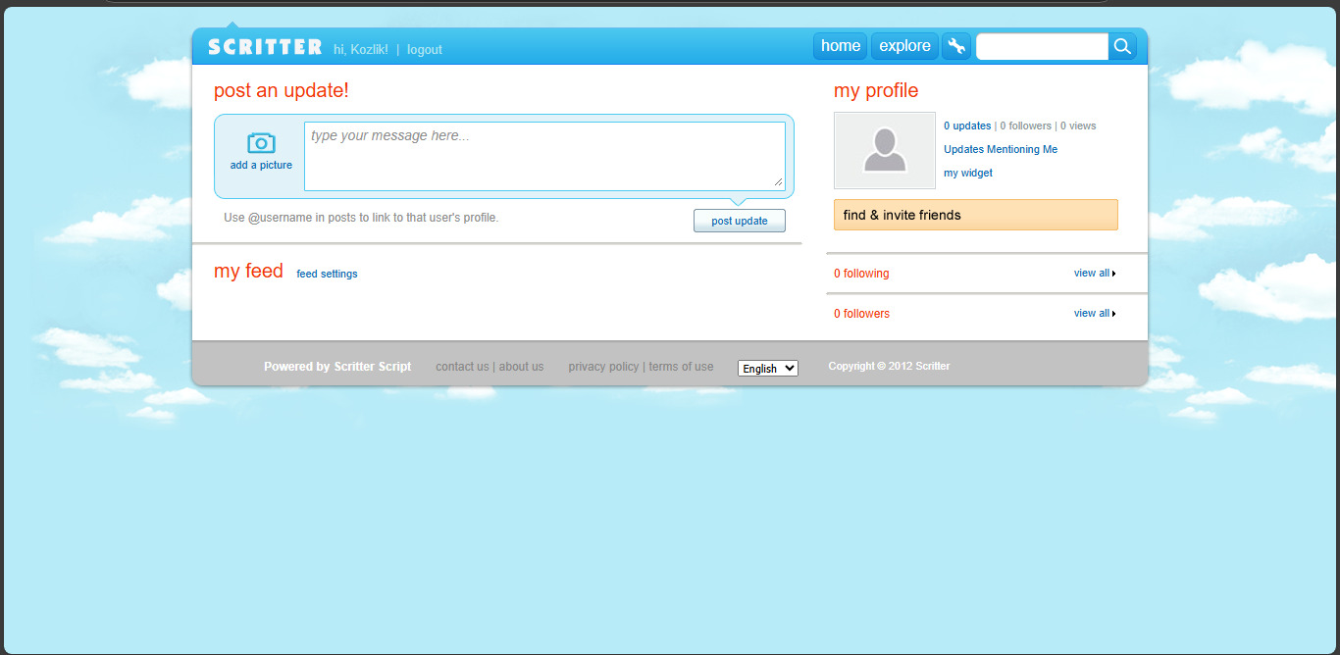1340x655 pixels.
Task: Click the Use @username hint text
Action: tap(361, 218)
